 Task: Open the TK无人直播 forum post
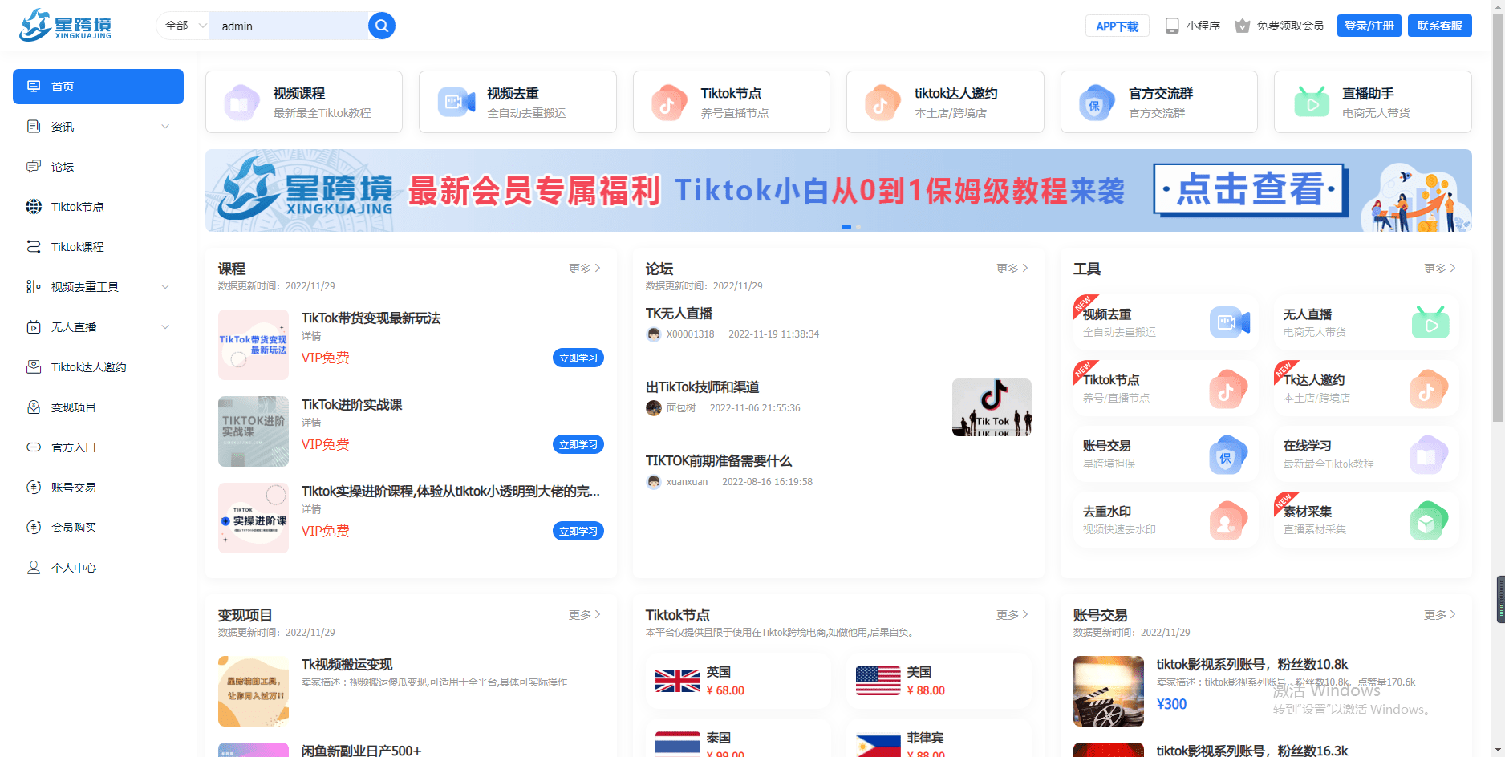click(x=679, y=314)
